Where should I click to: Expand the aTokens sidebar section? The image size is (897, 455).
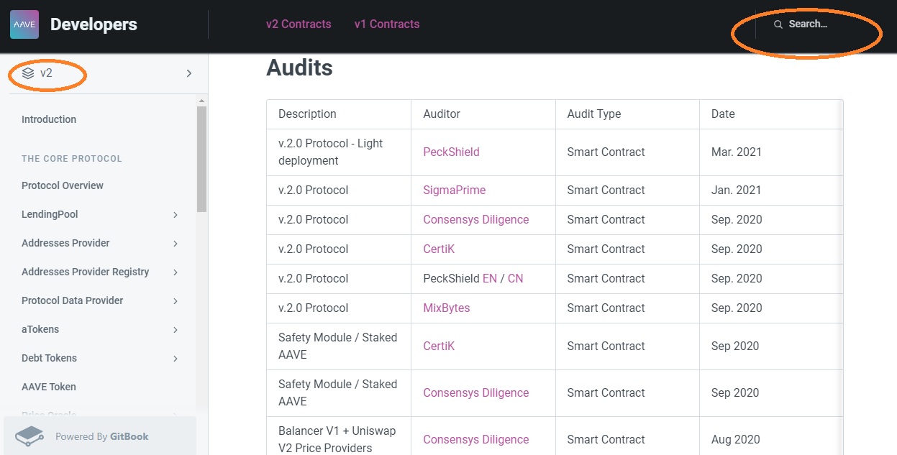click(176, 330)
